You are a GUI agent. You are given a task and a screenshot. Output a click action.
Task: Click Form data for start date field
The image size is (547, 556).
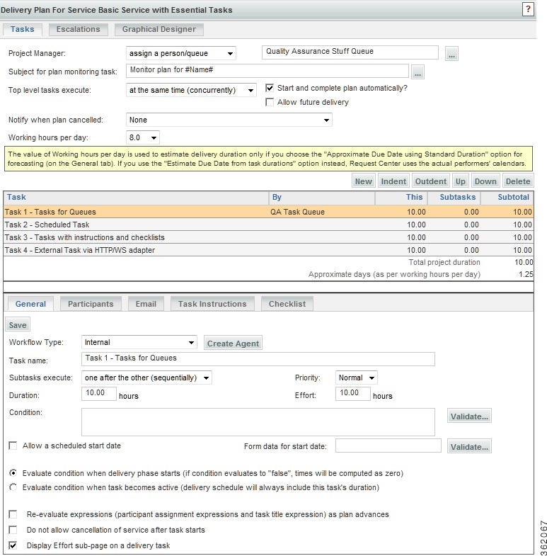(388, 446)
